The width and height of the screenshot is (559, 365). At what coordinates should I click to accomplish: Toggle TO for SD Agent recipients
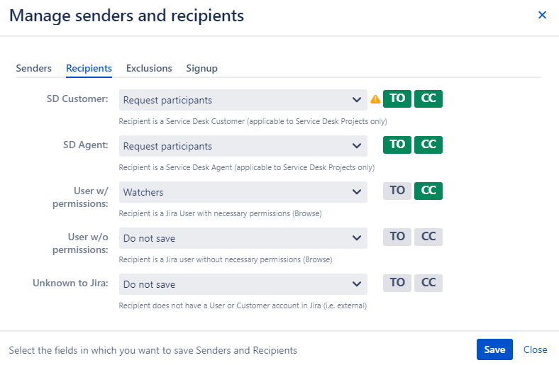(x=397, y=145)
